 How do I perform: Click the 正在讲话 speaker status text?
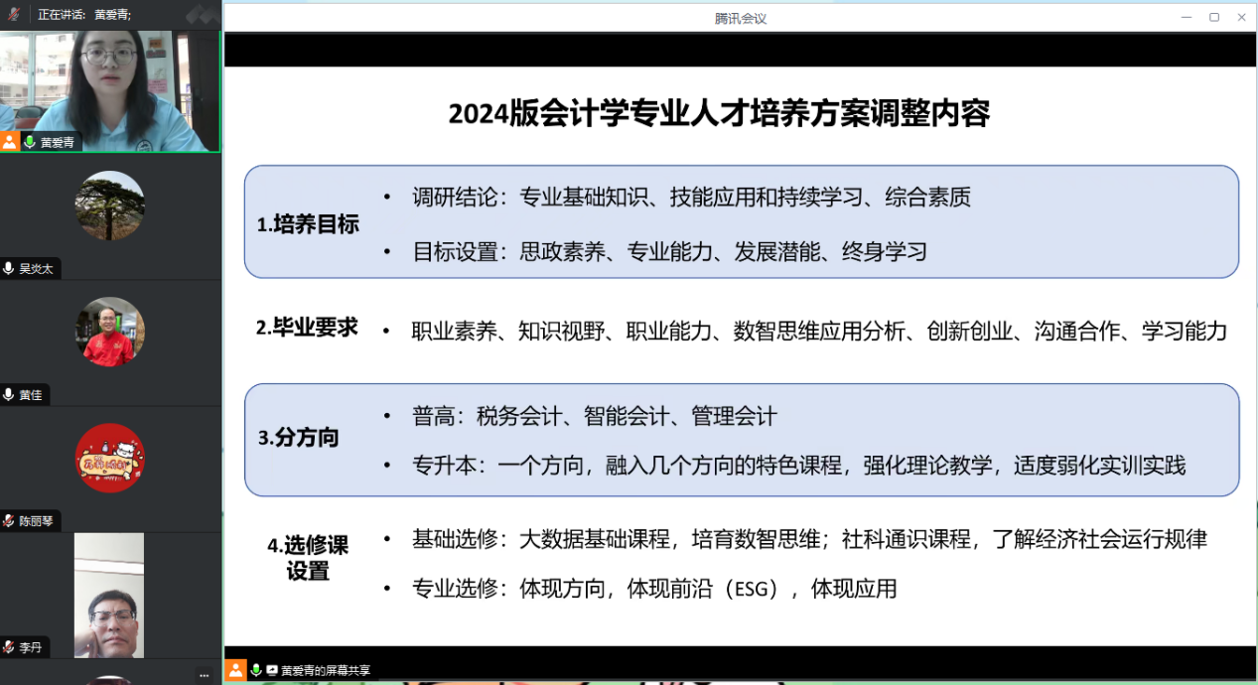pos(62,14)
